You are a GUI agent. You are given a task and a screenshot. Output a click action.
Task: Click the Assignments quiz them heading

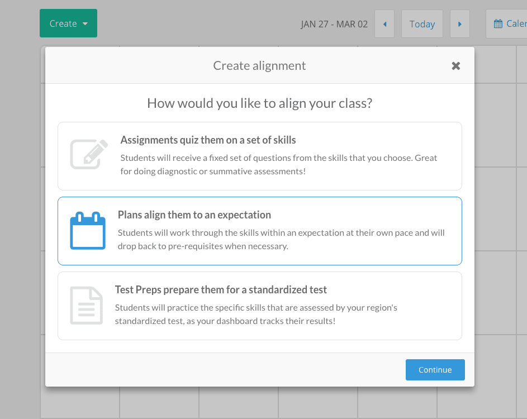tap(208, 140)
